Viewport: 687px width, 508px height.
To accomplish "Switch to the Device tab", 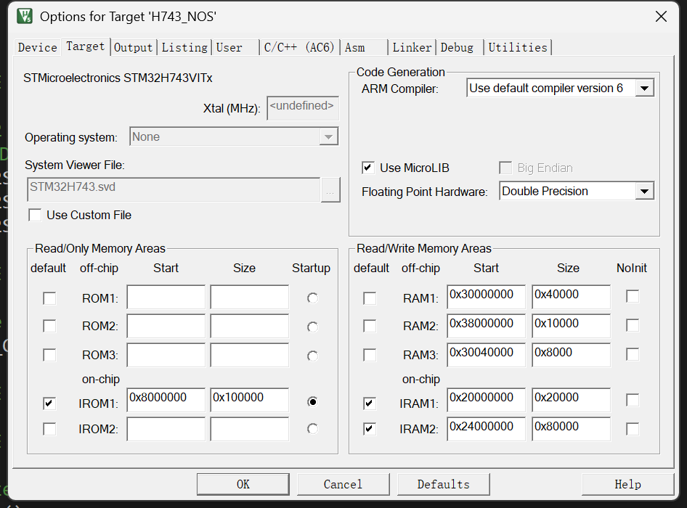I will (x=38, y=47).
